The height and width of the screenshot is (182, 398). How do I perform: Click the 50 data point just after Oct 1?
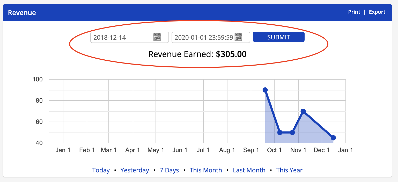[280, 132]
